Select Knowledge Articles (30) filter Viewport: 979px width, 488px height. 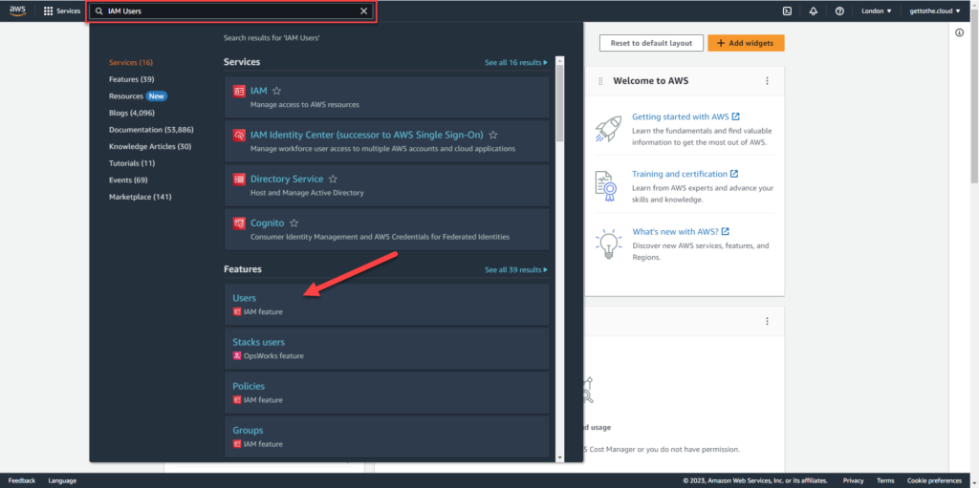pyautogui.click(x=150, y=147)
